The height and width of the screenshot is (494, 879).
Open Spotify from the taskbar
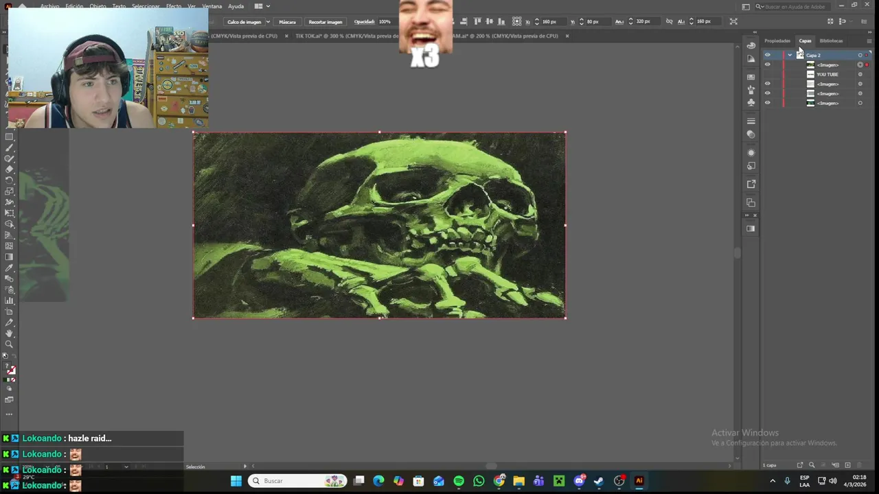pos(459,481)
